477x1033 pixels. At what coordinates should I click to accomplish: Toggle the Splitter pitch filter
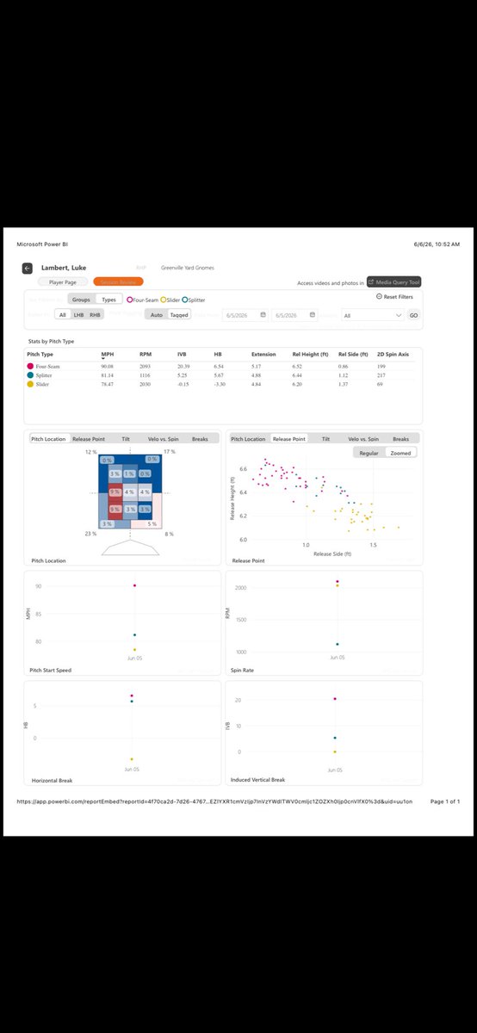(x=195, y=300)
